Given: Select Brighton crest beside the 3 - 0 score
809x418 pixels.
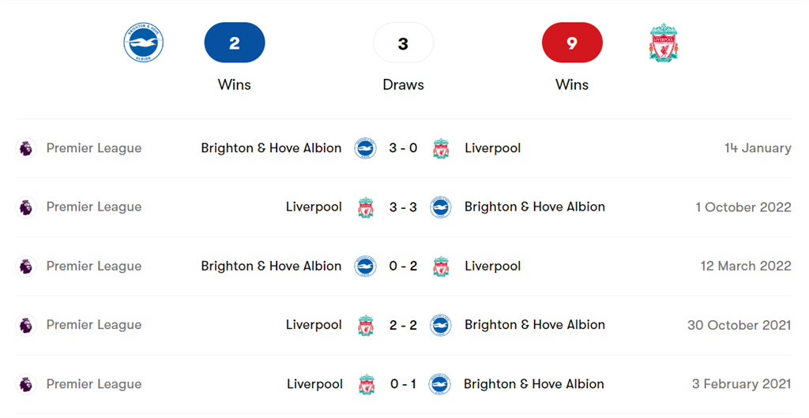Looking at the screenshot, I should click(365, 148).
